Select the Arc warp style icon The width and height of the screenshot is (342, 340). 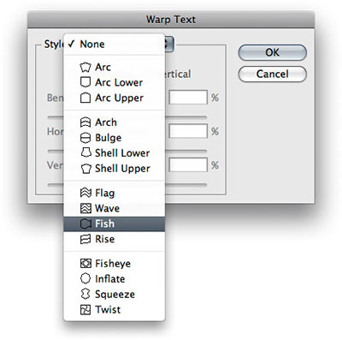coord(85,68)
